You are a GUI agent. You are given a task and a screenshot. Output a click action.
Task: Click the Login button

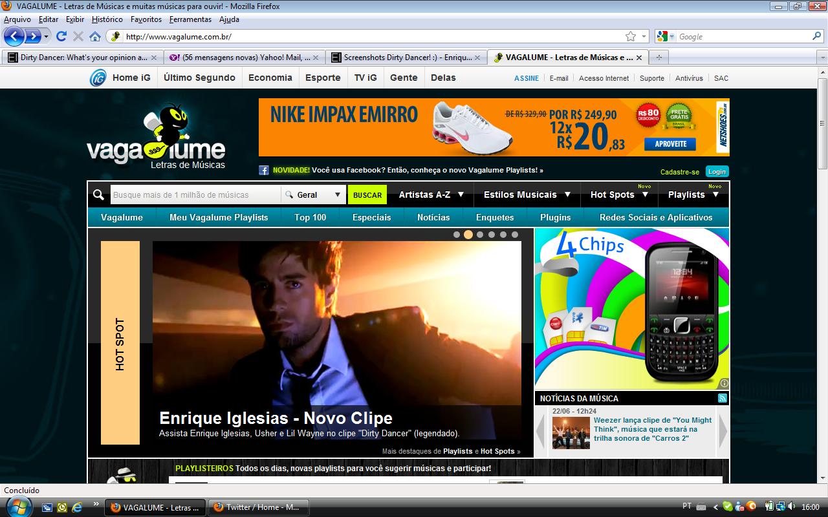pos(717,171)
